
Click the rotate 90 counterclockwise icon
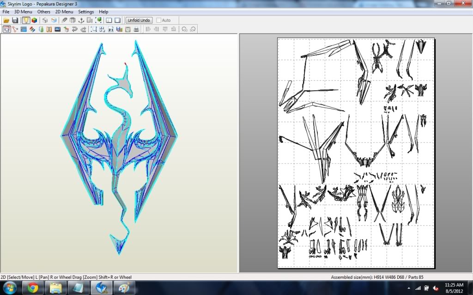coord(184,29)
